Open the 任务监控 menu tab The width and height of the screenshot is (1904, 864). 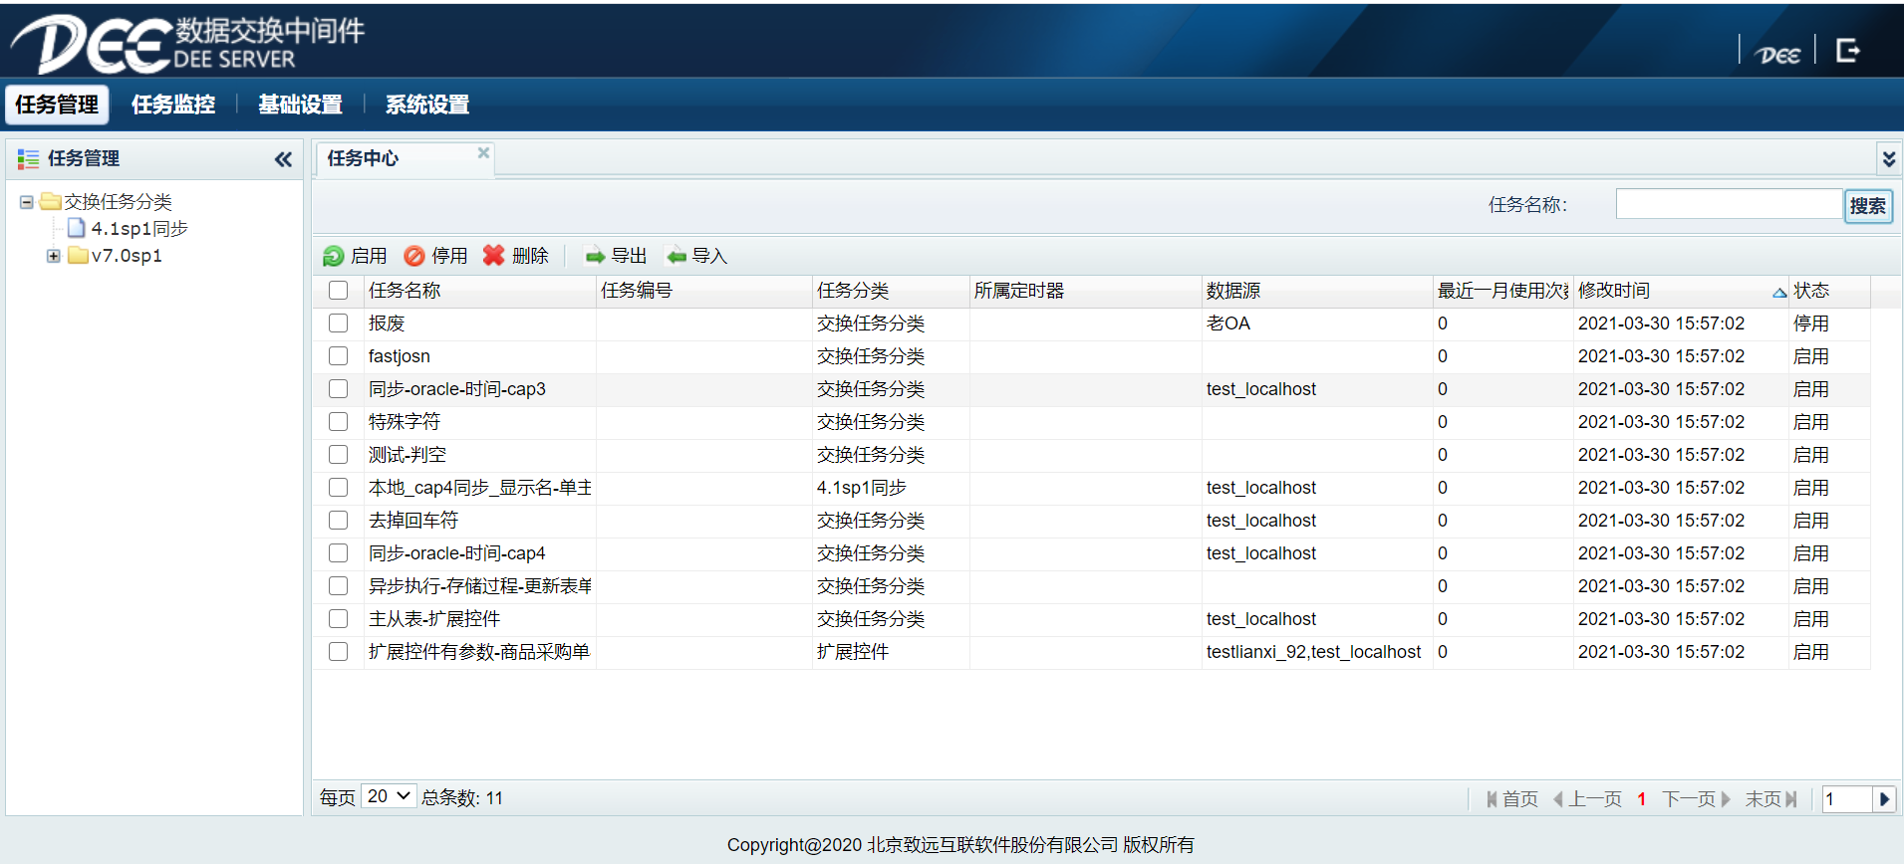click(173, 105)
